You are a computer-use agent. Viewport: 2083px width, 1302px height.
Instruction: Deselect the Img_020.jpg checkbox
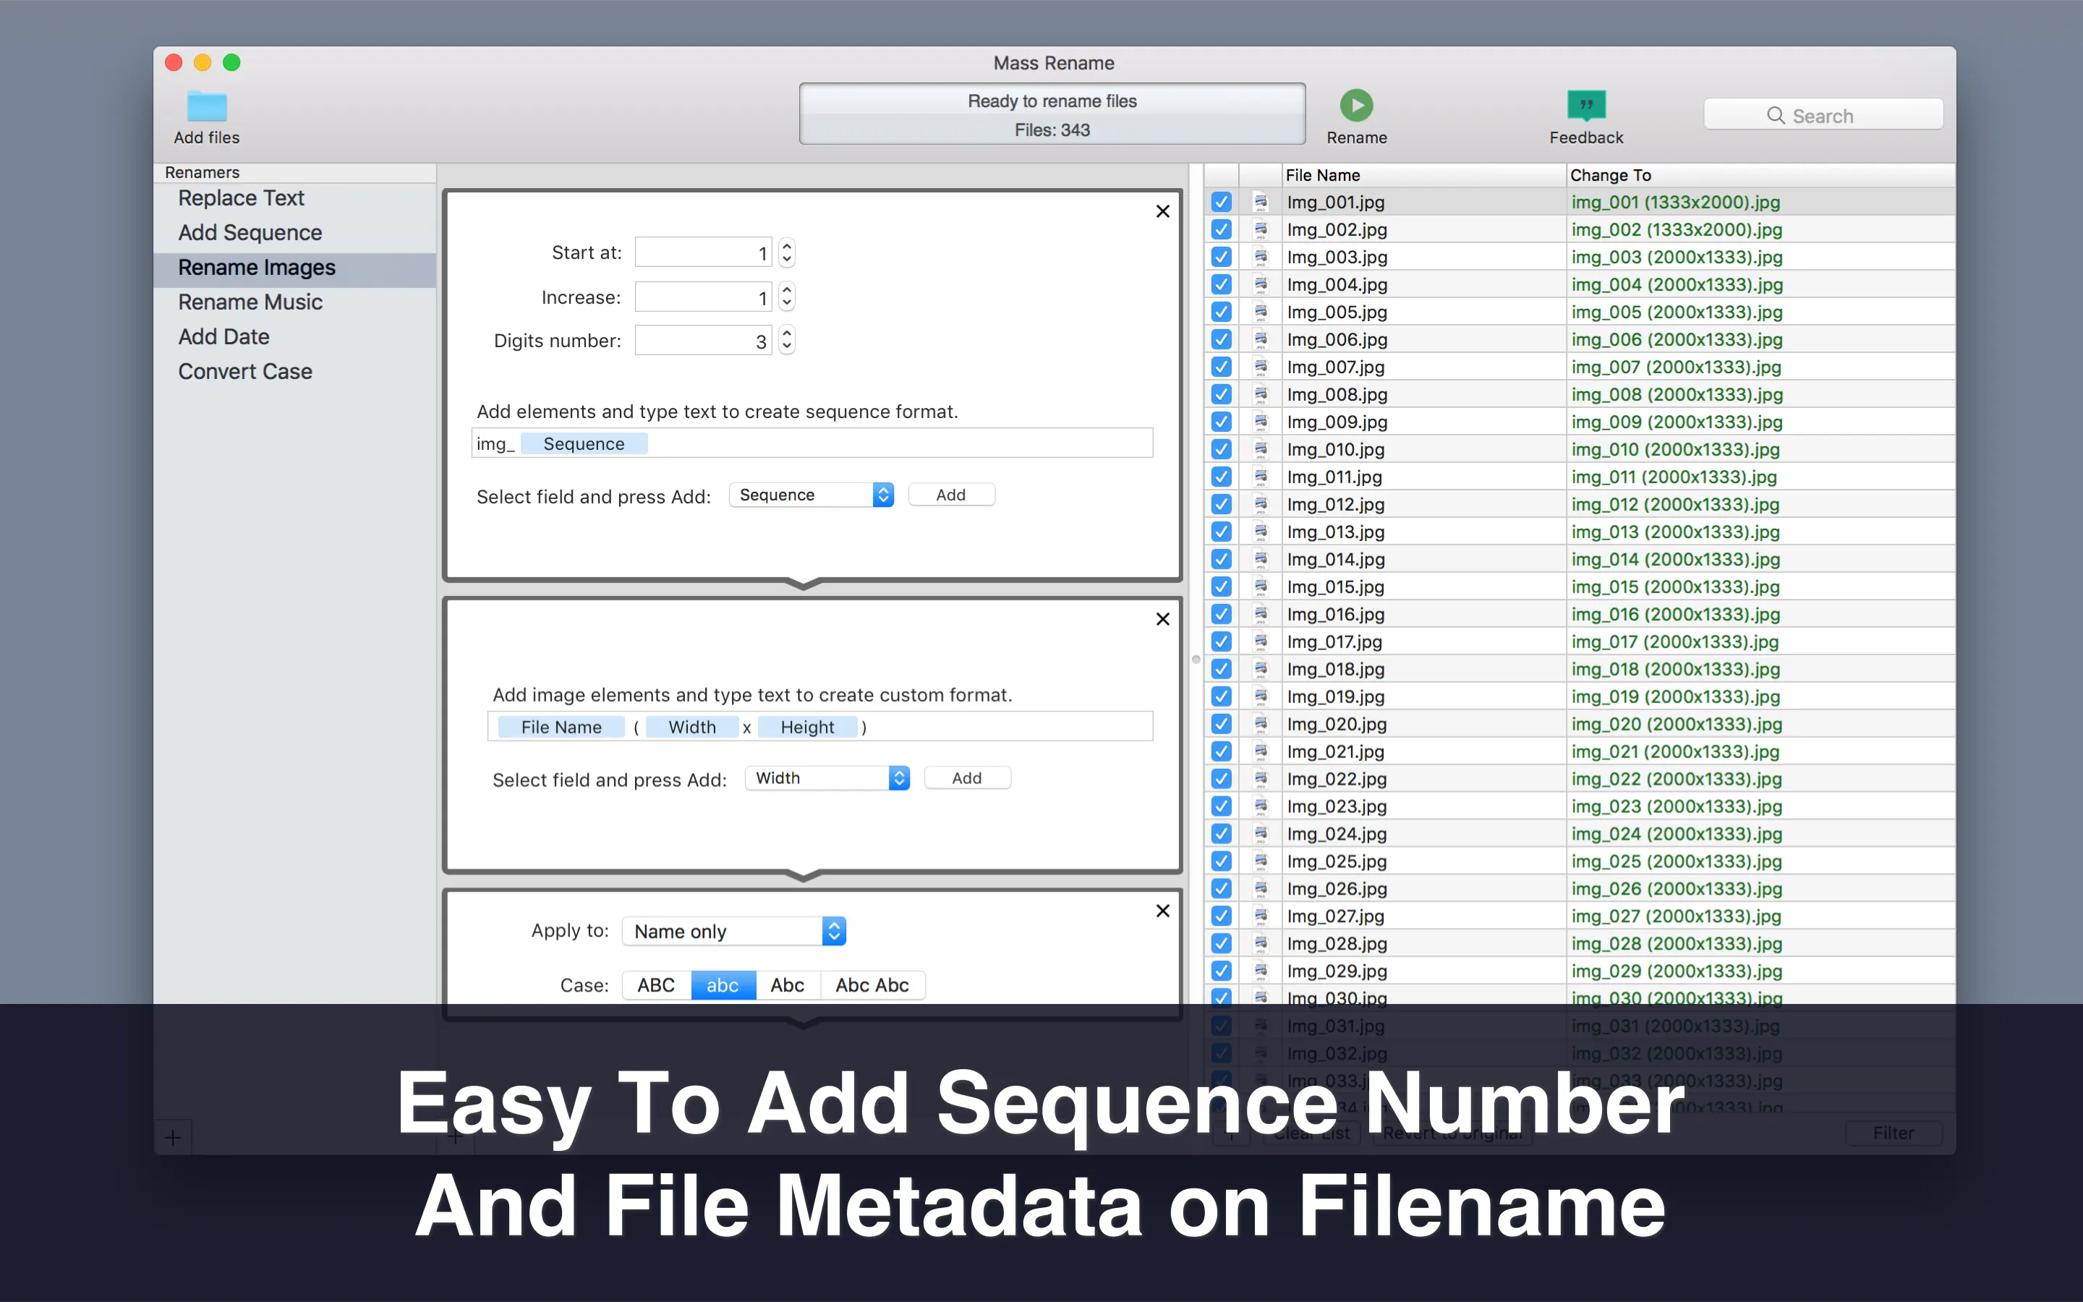pyautogui.click(x=1221, y=724)
